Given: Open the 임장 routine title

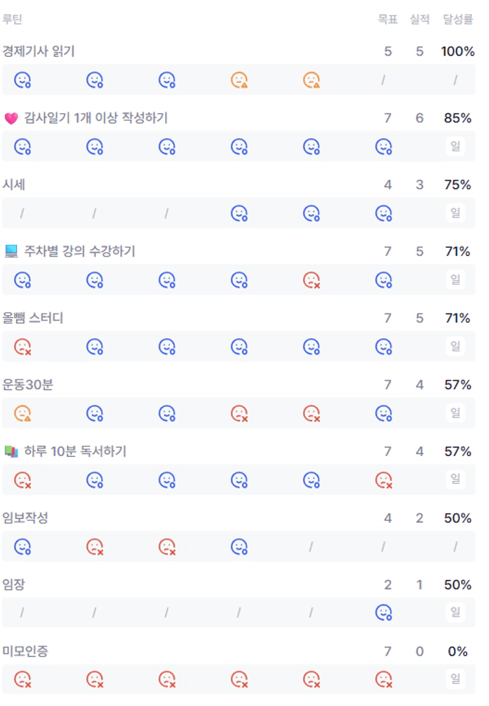Looking at the screenshot, I should (x=14, y=585).
